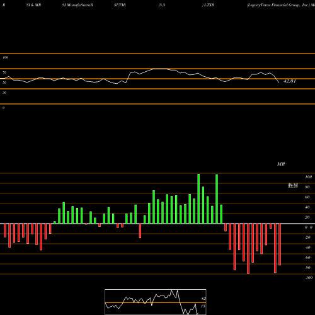Image resolution: width=315 pixels, height=315 pixels.
Task: Click the 'SI(TM)' header text
Action: (x=120, y=5)
